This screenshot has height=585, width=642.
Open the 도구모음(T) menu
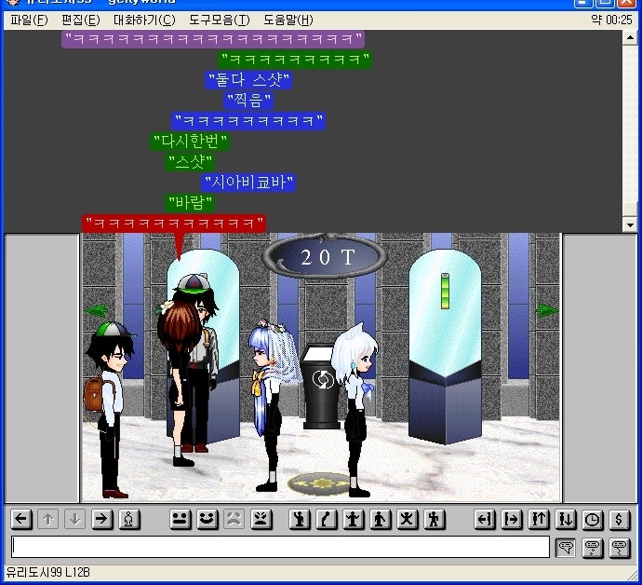[219, 20]
